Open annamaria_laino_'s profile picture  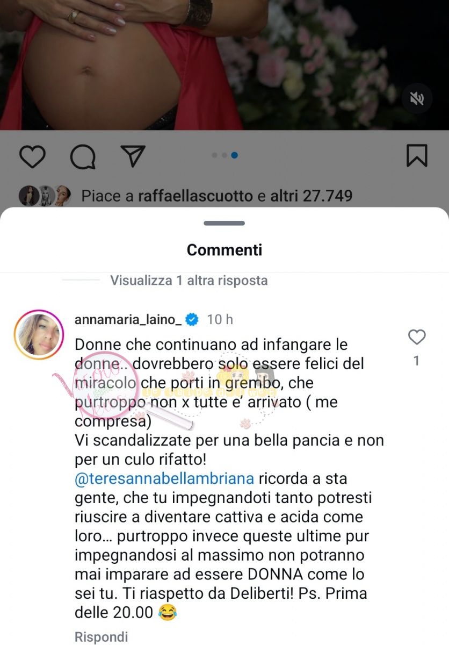pos(39,335)
